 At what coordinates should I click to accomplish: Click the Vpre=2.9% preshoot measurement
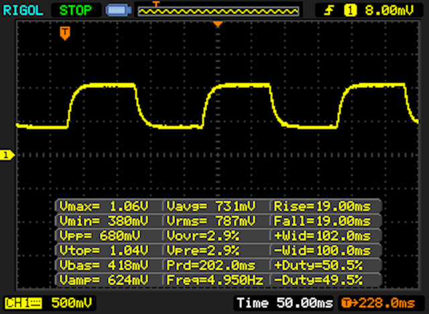pos(202,250)
